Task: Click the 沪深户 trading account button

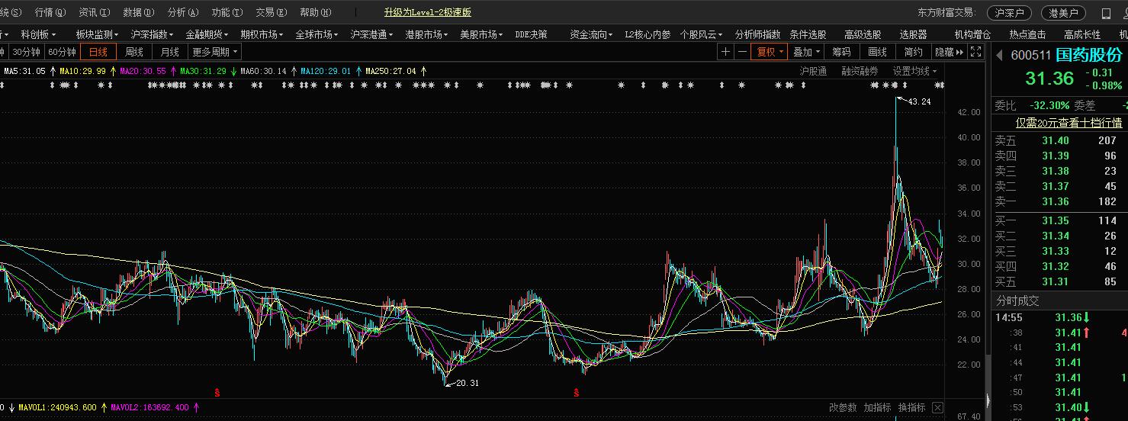Action: point(1009,13)
